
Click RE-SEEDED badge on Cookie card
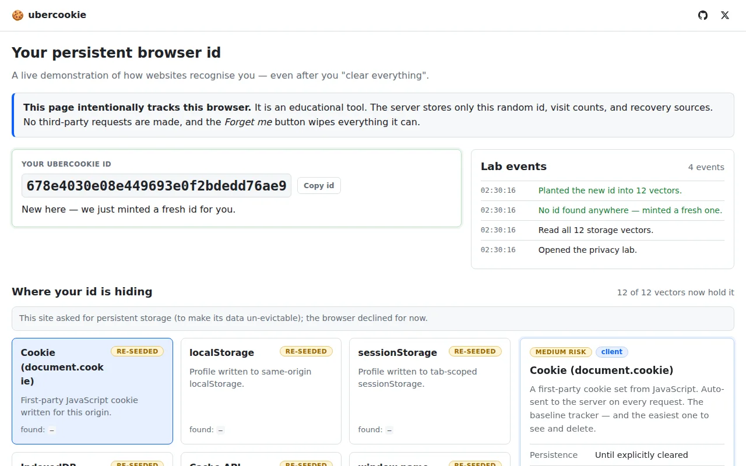pyautogui.click(x=138, y=351)
